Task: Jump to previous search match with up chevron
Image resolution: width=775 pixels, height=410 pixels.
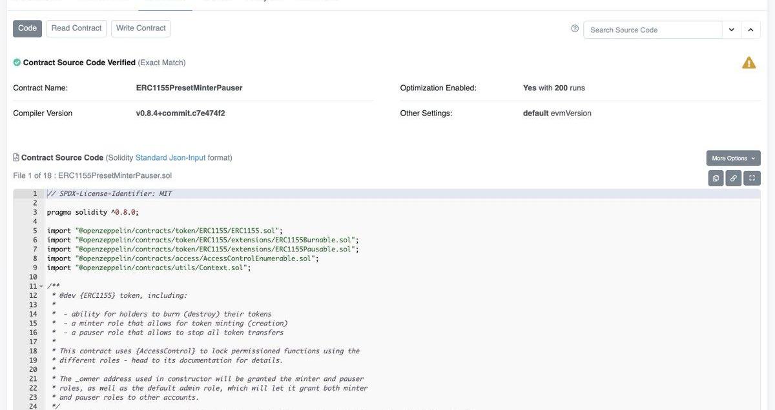Action: pos(750,30)
